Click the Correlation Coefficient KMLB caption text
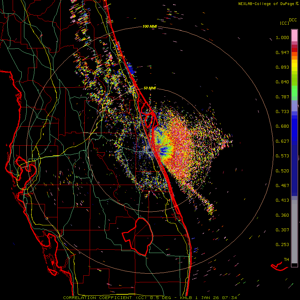 150,298
